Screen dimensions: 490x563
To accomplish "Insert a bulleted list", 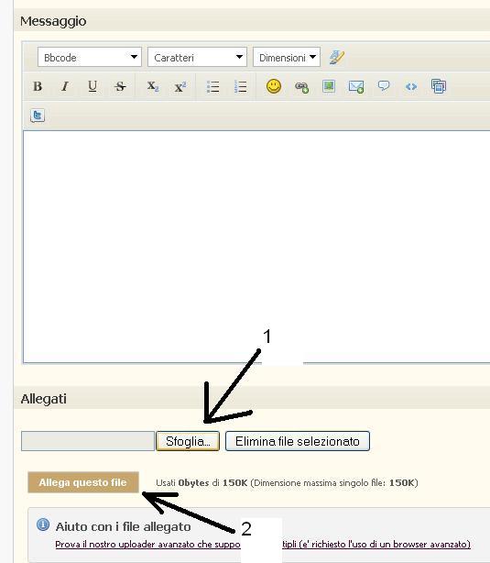I will pyautogui.click(x=212, y=86).
